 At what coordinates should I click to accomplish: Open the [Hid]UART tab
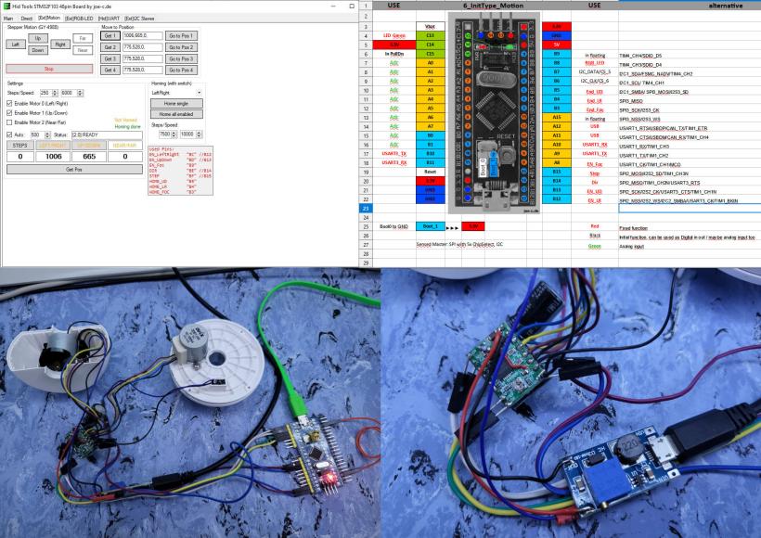tap(109, 18)
